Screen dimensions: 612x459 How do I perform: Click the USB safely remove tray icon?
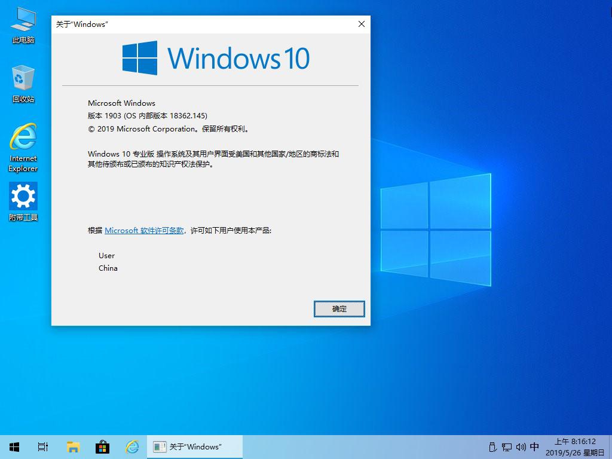tap(492, 447)
